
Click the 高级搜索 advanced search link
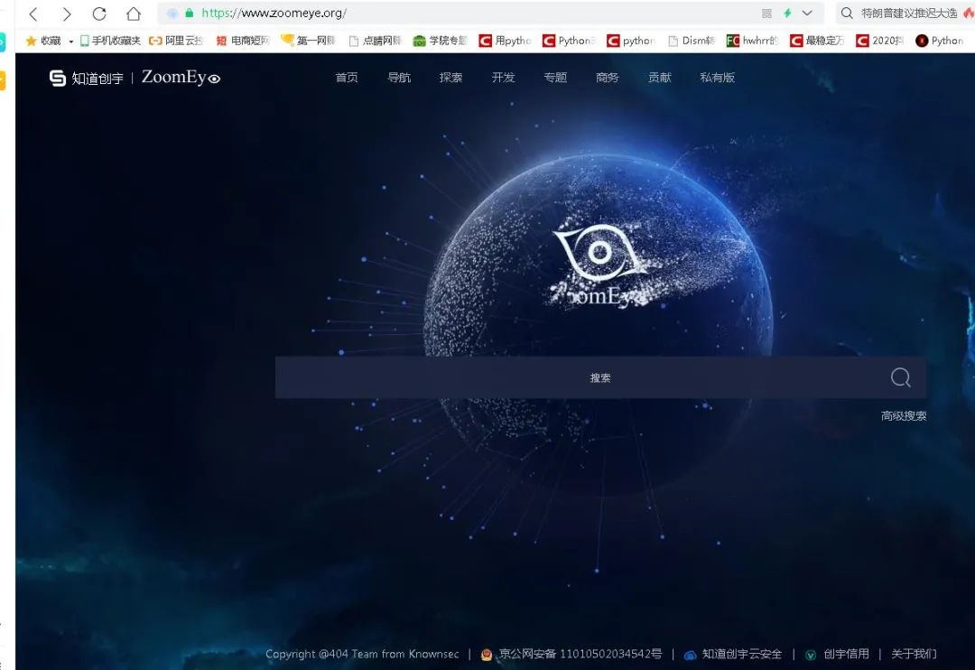tap(904, 415)
